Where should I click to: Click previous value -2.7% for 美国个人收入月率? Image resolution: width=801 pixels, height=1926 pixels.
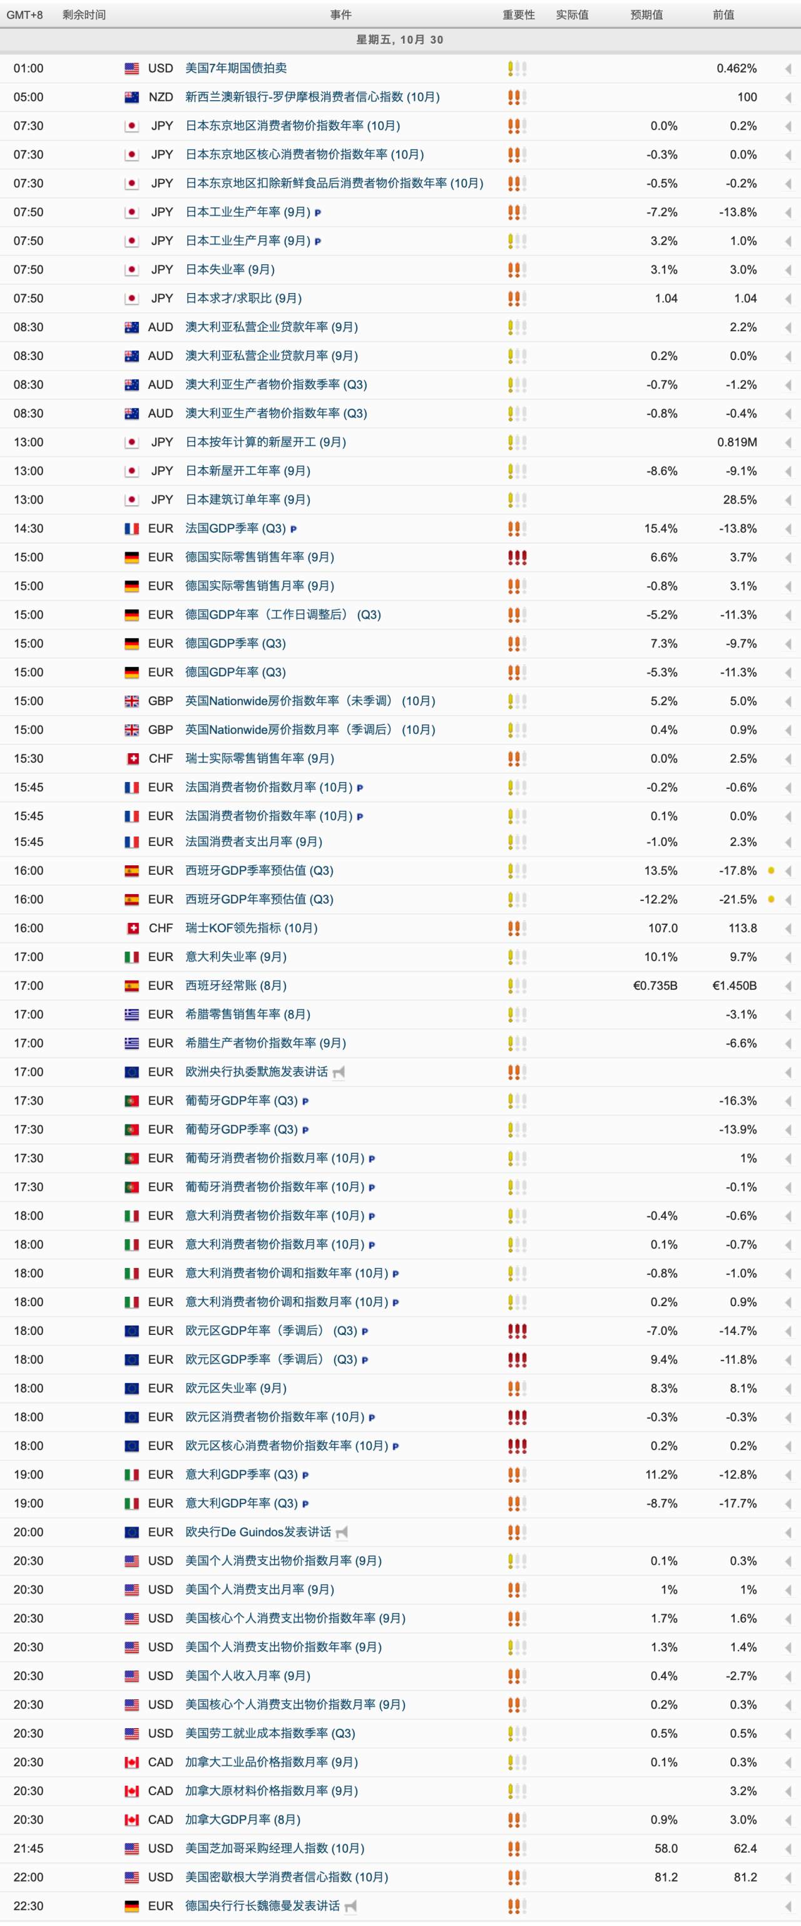pyautogui.click(x=741, y=1676)
